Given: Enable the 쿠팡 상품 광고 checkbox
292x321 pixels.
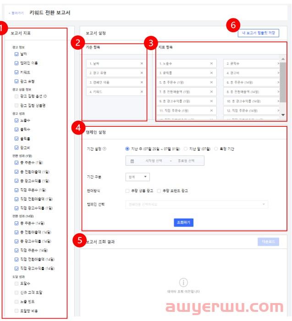Looking at the screenshot, I should (x=127, y=191).
